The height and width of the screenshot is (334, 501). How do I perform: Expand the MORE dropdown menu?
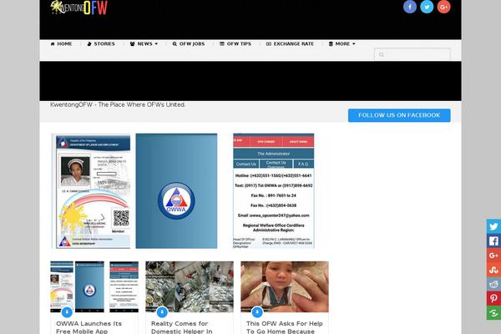[342, 43]
